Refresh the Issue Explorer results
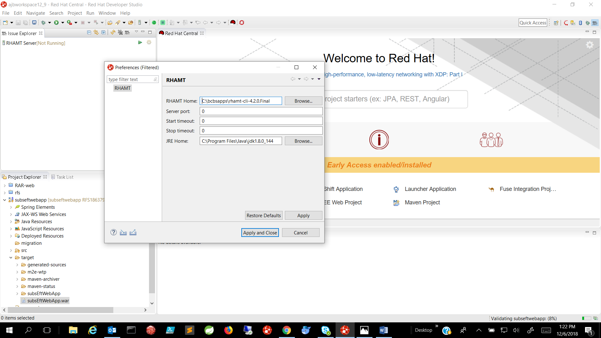The width and height of the screenshot is (601, 338). [x=113, y=32]
